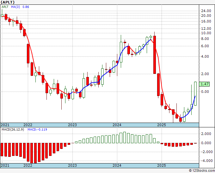Viewport: 215px width, 173px height.
Task: Click the (APLT) chart title
Action: click(x=7, y=2)
